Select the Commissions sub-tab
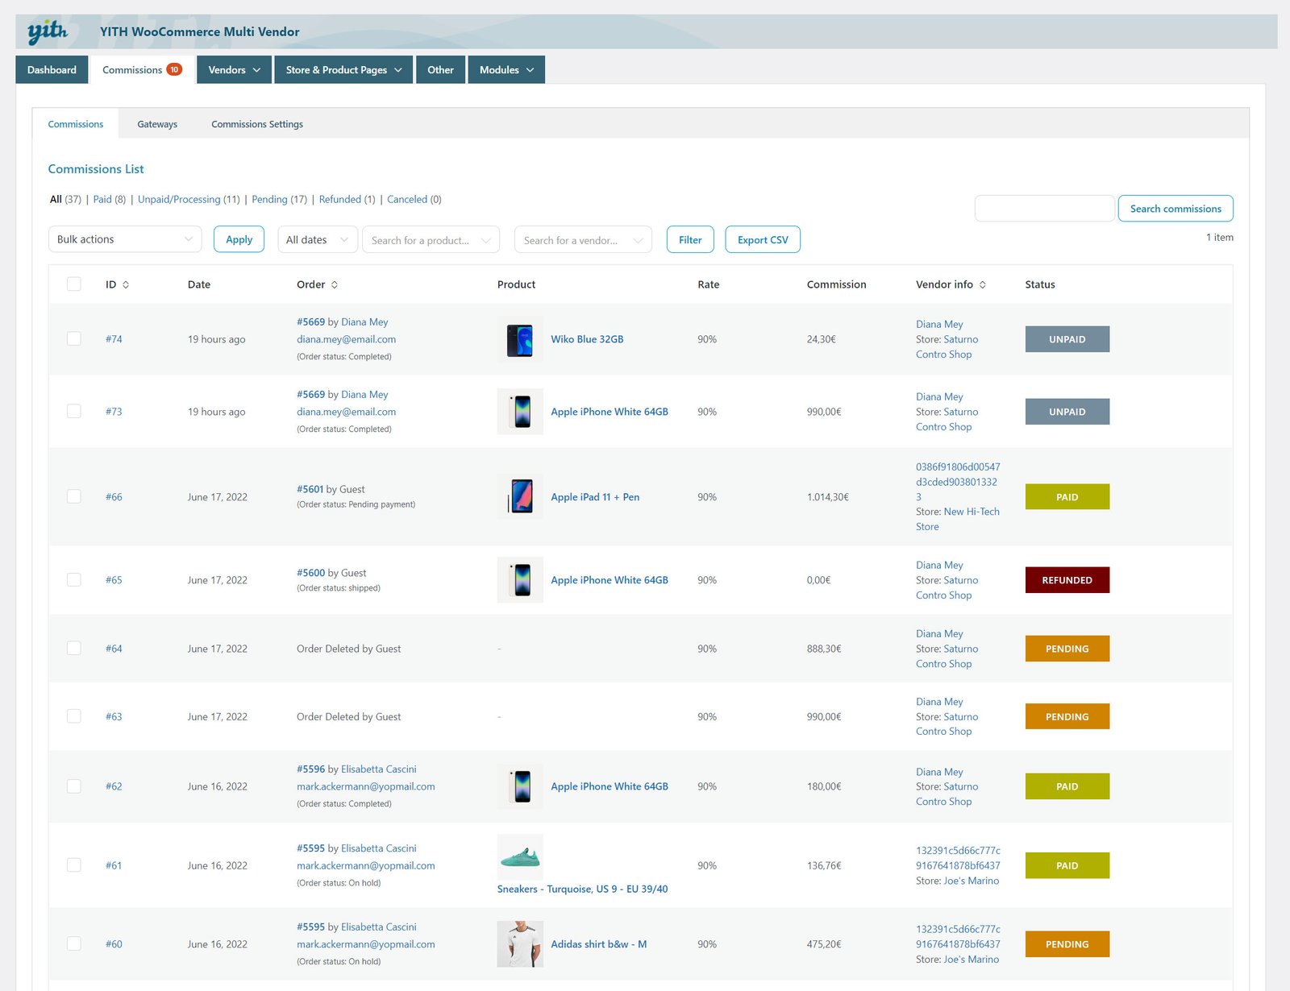The image size is (1290, 991). (76, 124)
